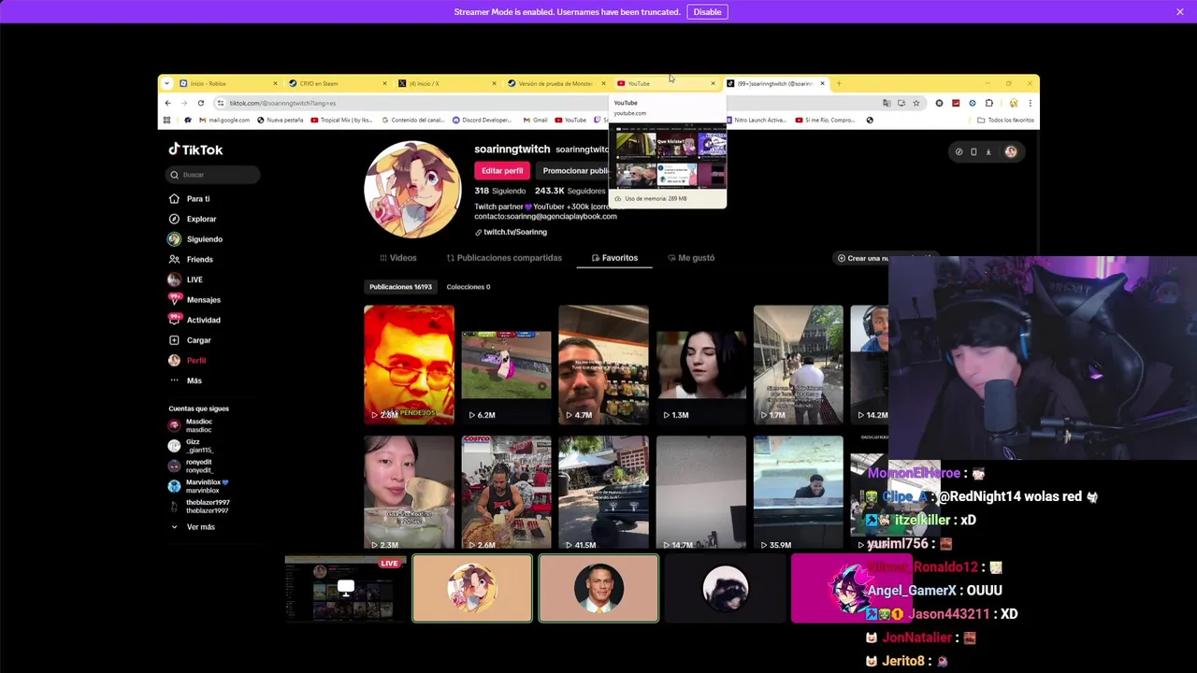This screenshot has width=1197, height=673.
Task: Select Publicaciones 16193 filter
Action: [400, 287]
